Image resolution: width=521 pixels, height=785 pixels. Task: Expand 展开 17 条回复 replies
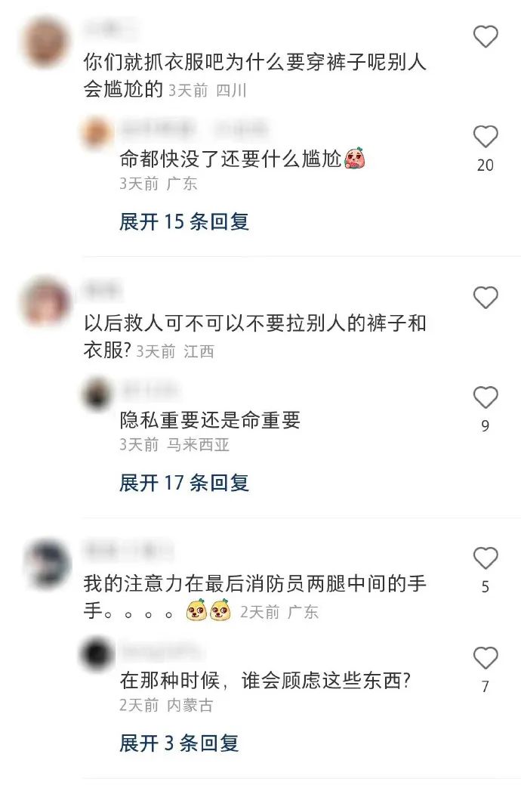[184, 483]
